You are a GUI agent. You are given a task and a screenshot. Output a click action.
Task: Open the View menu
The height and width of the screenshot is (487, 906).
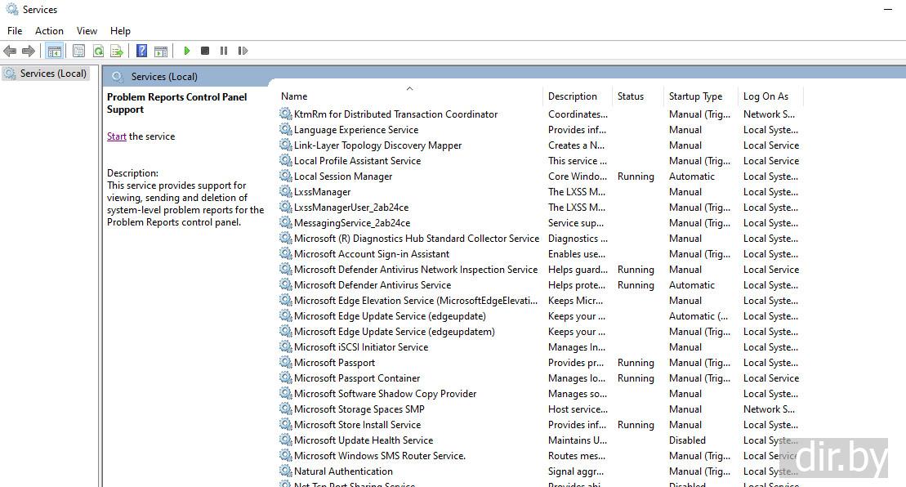tap(87, 31)
